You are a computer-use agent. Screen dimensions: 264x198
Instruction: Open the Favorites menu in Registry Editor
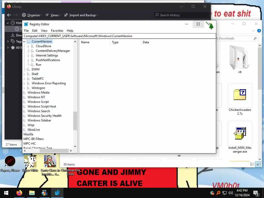point(57,31)
